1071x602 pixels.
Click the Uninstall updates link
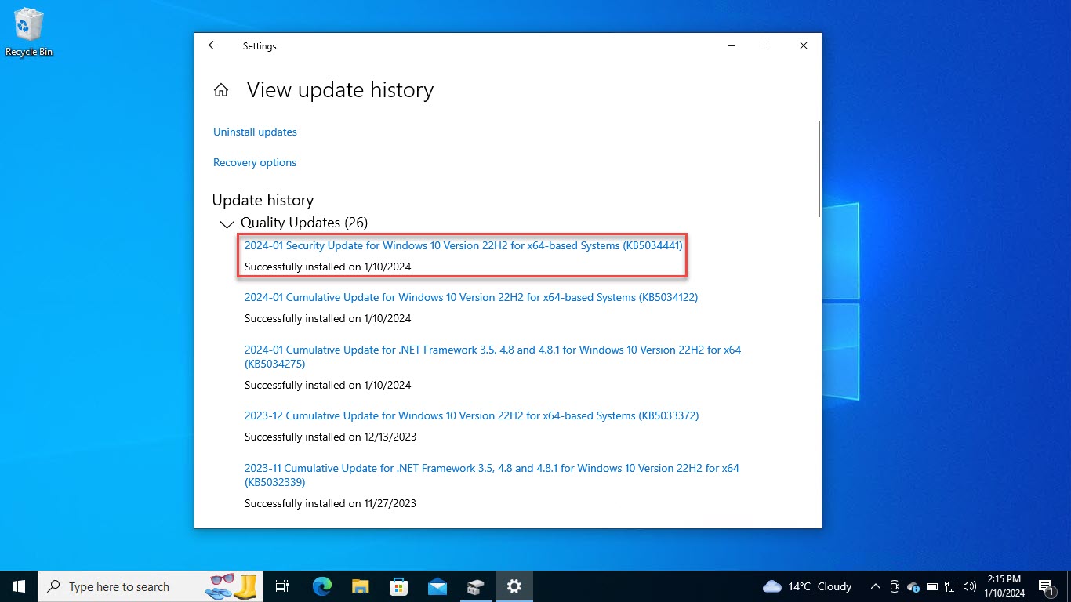[255, 132]
